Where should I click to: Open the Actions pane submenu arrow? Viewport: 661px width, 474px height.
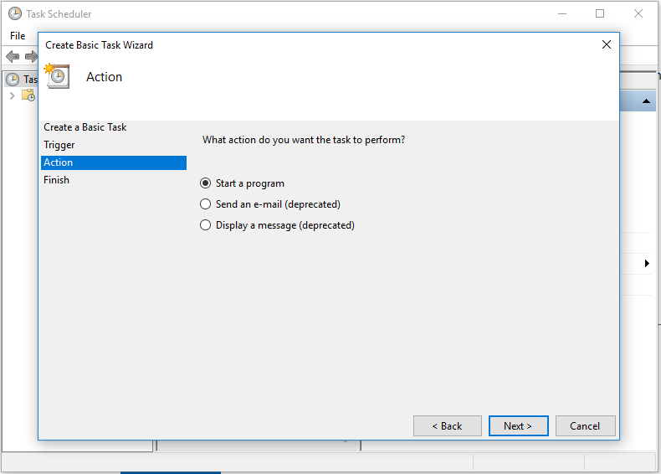click(647, 264)
